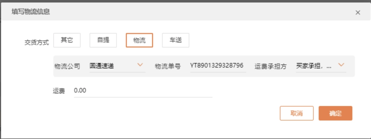Click the tracking number field YT8901329328796
The width and height of the screenshot is (371, 139).
pyautogui.click(x=218, y=66)
